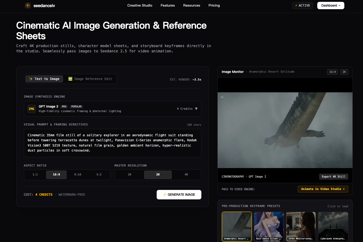Click the ACTIVE status badge
Viewport: 363px width, 242px height.
click(x=303, y=6)
